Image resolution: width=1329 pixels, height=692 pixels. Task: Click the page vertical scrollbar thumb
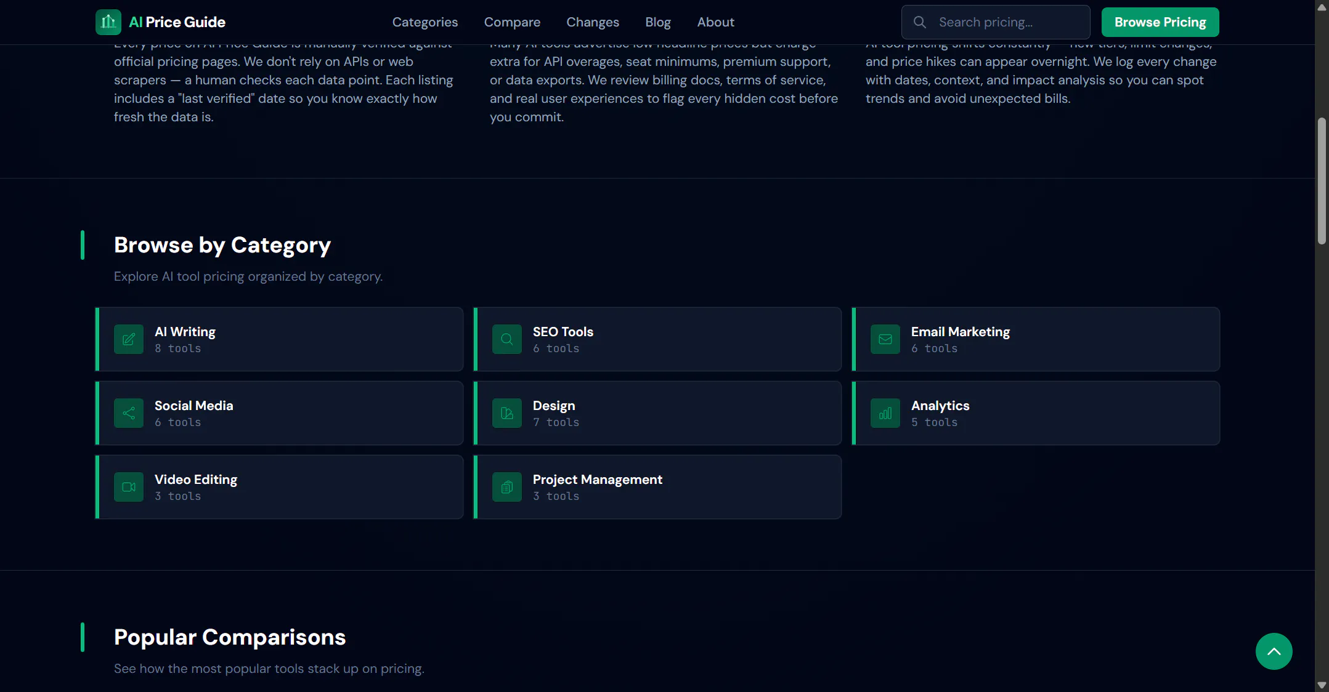1322,182
